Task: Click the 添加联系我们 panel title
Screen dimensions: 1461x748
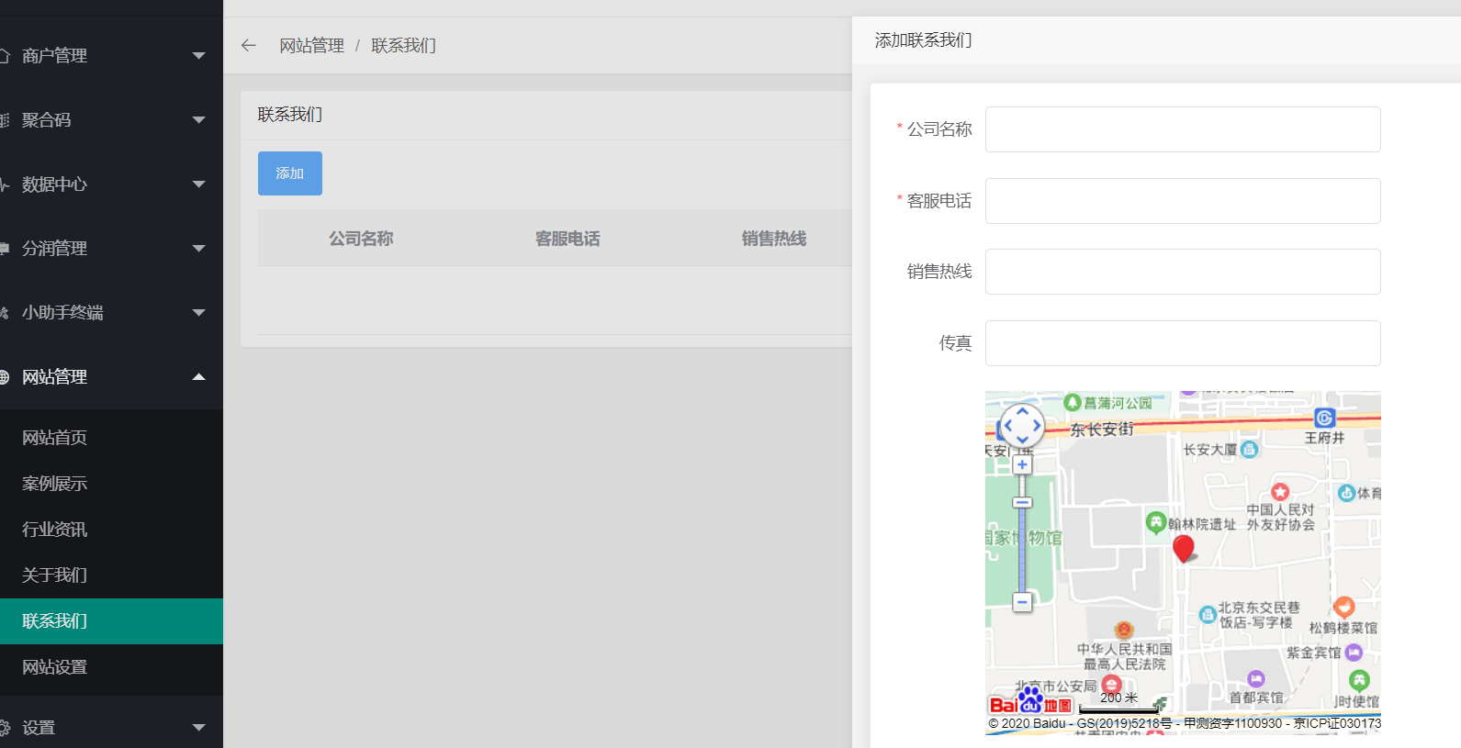Action: coord(923,40)
